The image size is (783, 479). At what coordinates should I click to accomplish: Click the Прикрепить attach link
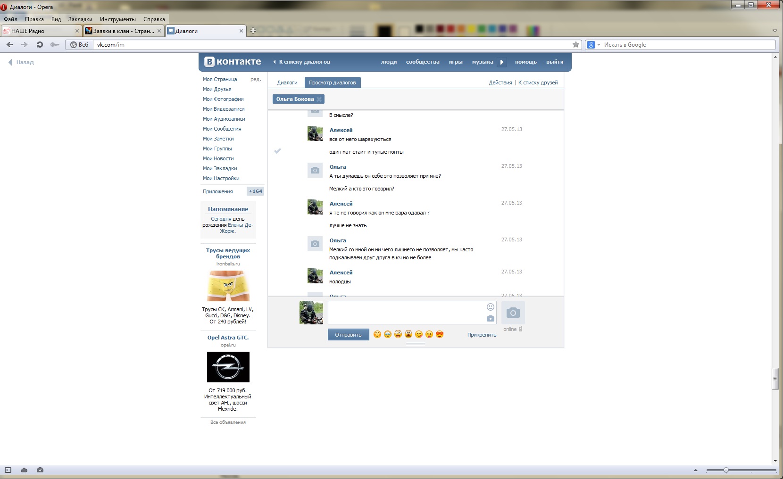point(482,335)
